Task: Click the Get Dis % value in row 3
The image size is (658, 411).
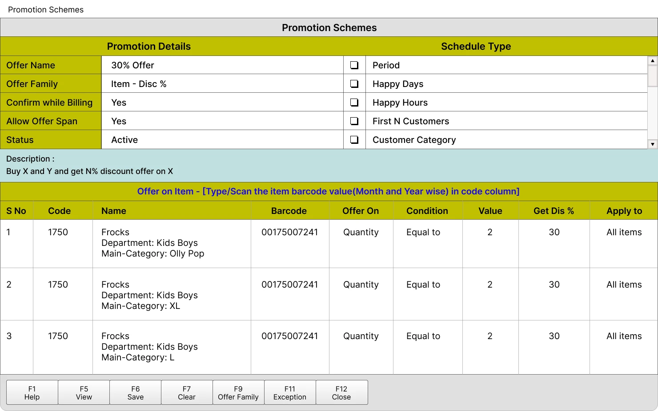Action: pyautogui.click(x=554, y=336)
